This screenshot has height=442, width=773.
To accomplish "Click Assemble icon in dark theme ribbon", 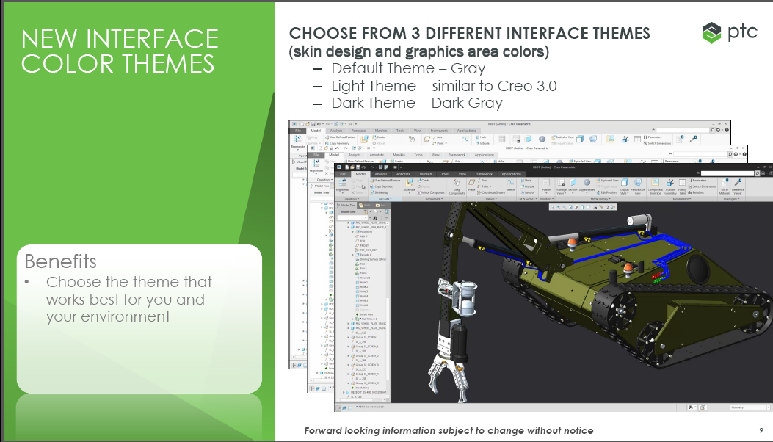I will tap(409, 183).
